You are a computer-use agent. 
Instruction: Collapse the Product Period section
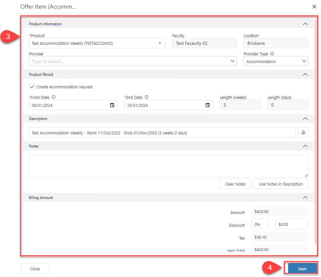pos(305,75)
